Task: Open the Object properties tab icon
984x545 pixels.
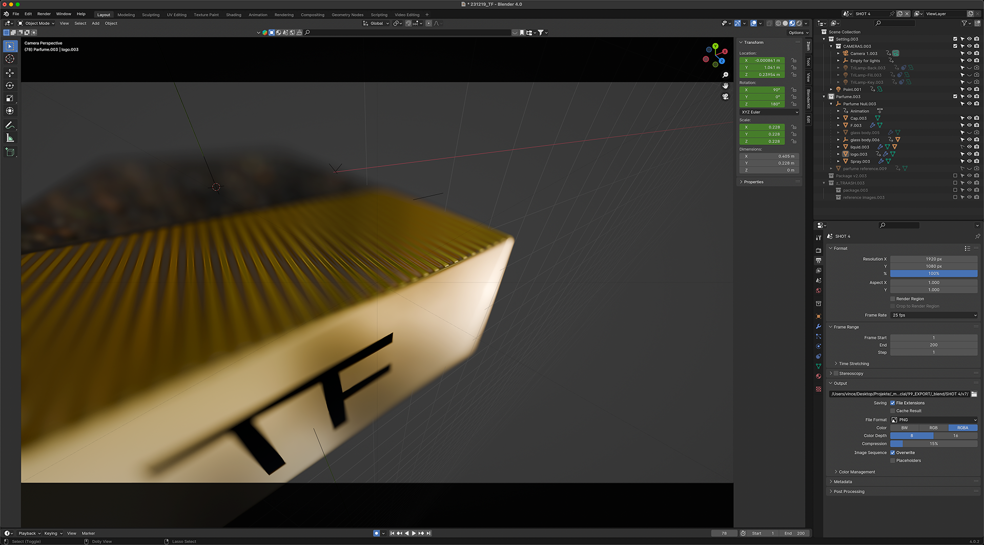Action: click(818, 317)
